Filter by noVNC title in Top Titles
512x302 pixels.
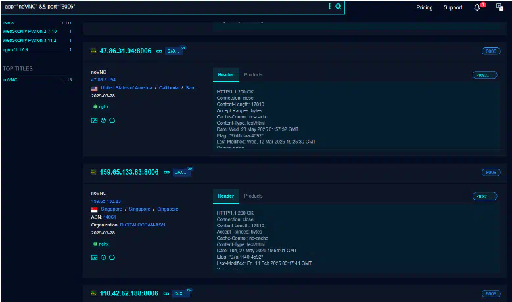[x=10, y=79]
